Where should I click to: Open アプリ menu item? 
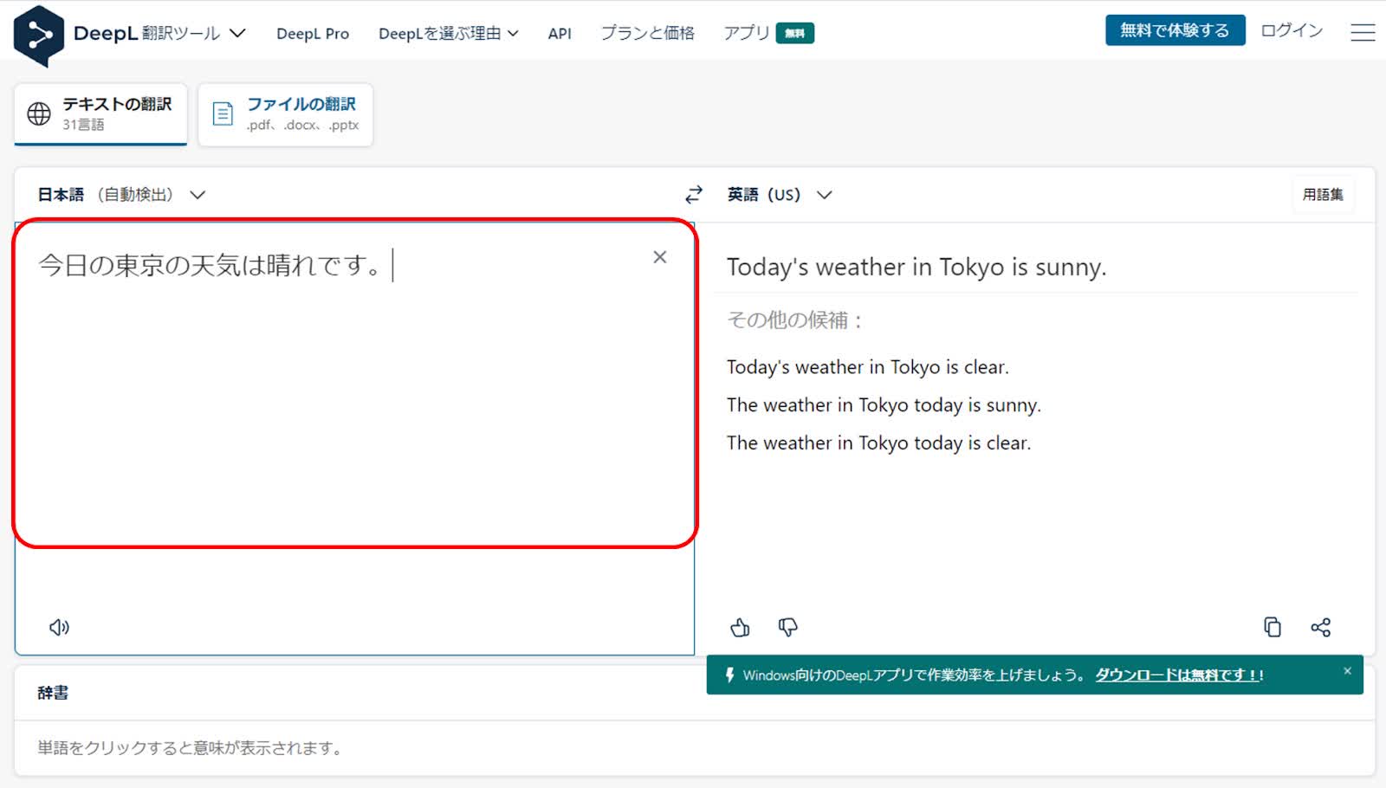coord(747,33)
